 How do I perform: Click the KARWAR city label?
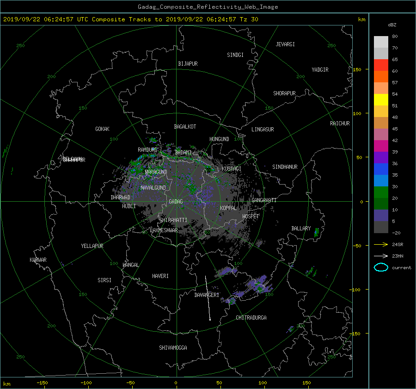pos(38,259)
